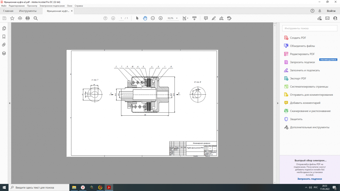The image size is (340, 191).
Task: Click the Инструменты поиска search field
Action: [309, 28]
